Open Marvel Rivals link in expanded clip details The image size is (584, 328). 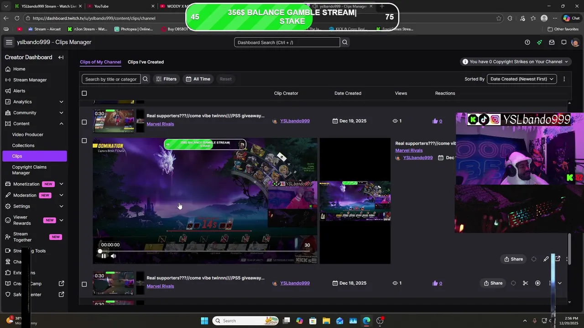coord(409,150)
